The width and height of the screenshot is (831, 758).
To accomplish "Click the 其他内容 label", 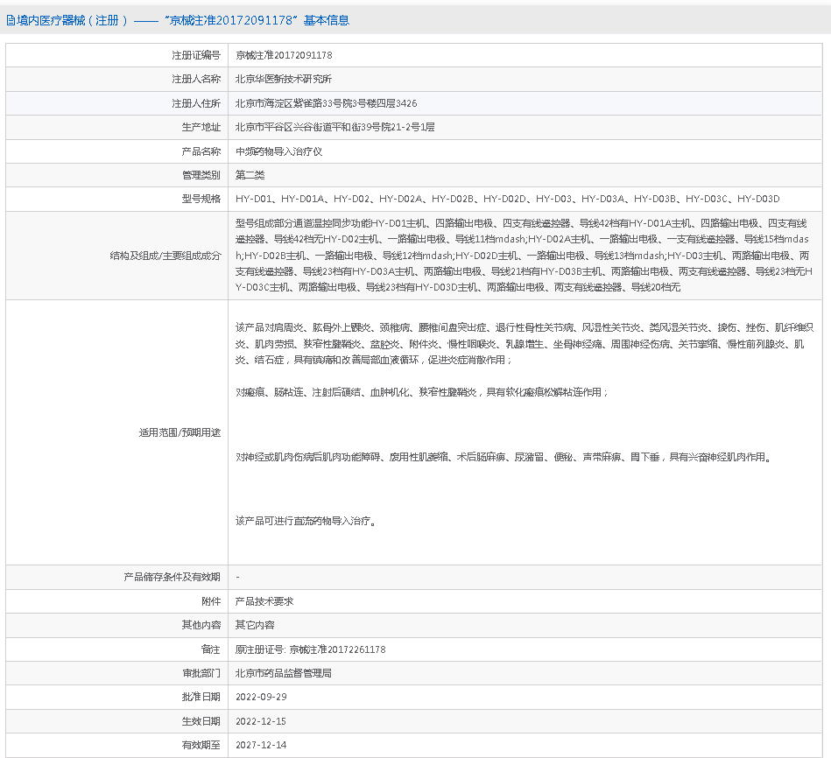I will [201, 625].
